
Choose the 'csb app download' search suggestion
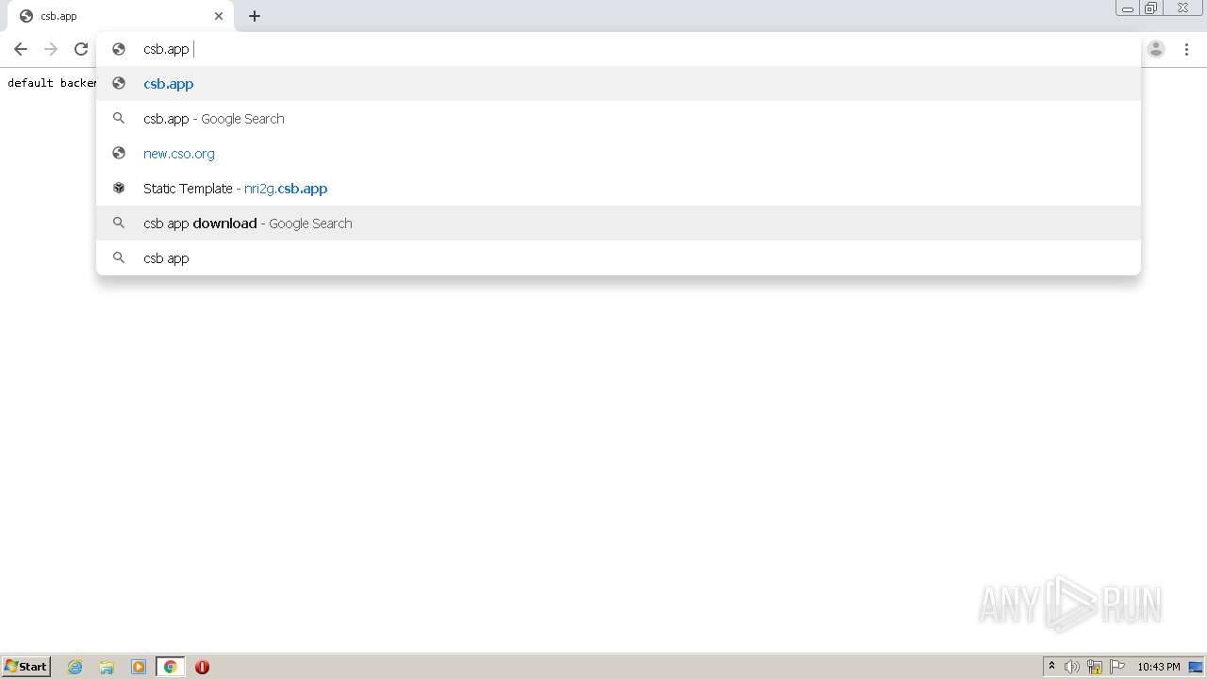point(619,224)
